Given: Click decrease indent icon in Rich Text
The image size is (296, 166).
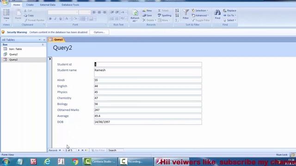Looking at the screenshot, I should tap(112, 12).
